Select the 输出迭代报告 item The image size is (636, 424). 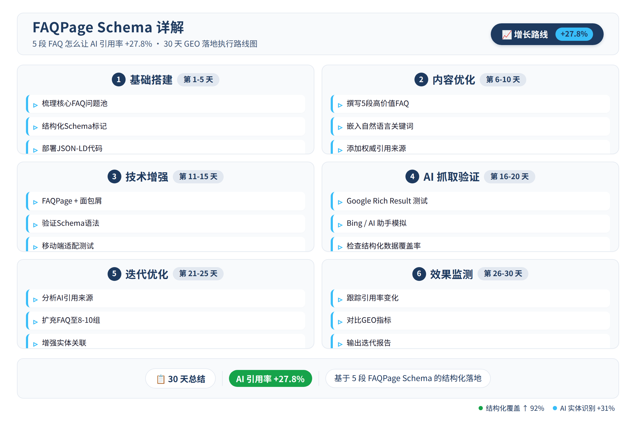coord(470,341)
